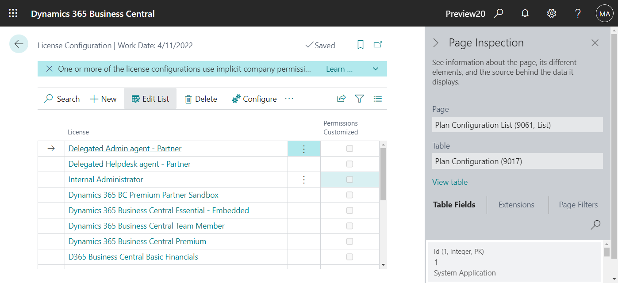Open tenant search with the magnifier
This screenshot has height=283, width=618.
[x=499, y=13]
